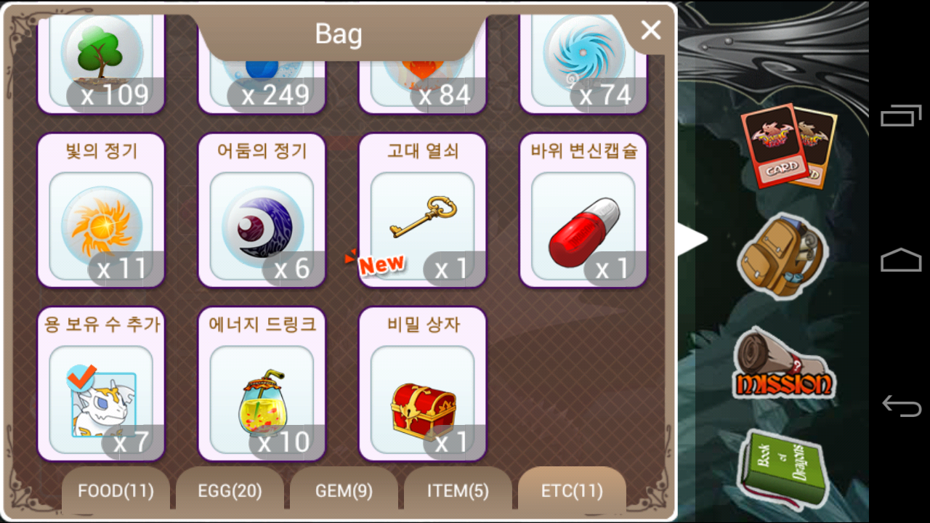Viewport: 930px width, 523px height.
Task: Select the dark essence orb item
Action: 262,211
